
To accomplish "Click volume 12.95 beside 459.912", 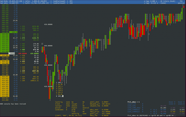I will [15, 46].
